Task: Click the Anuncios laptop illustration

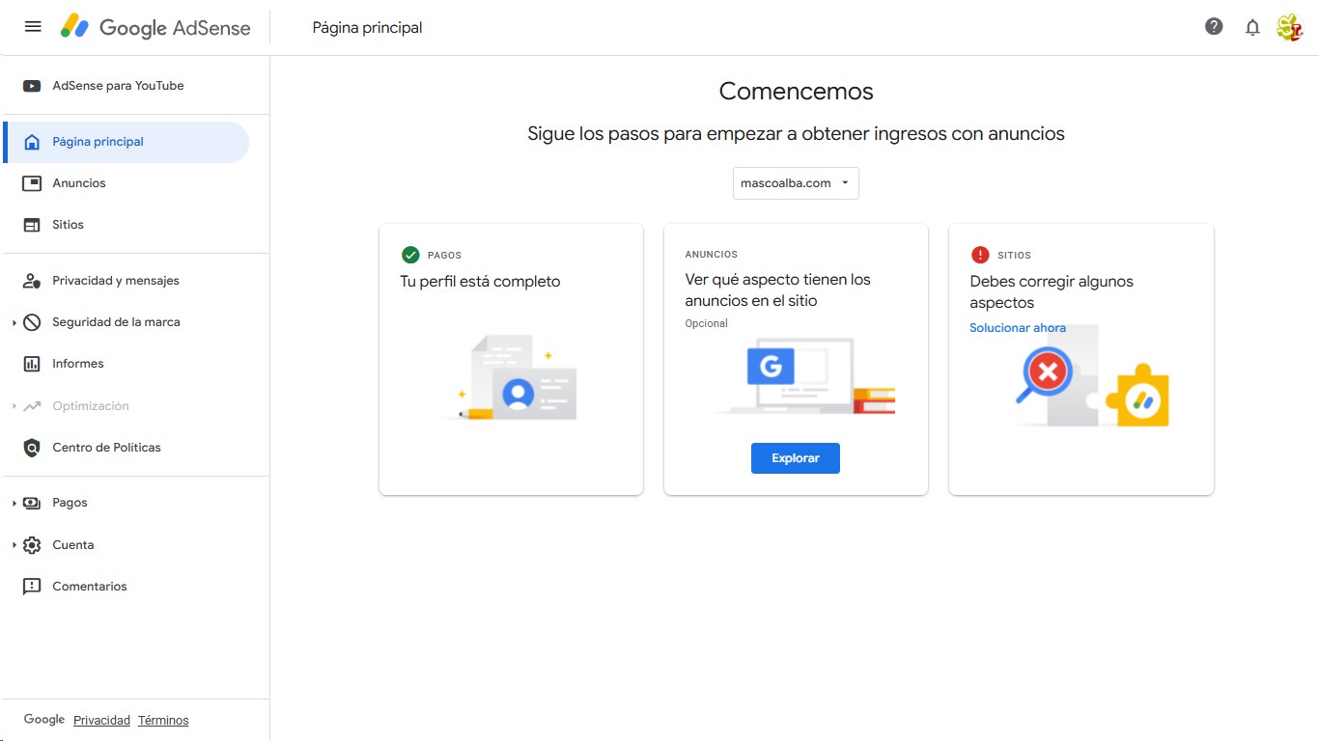Action: pos(804,376)
